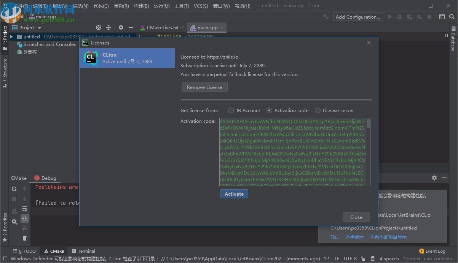Image resolution: width=458 pixels, height=263 pixels.
Task: Open CMake settings via the gear icon
Action: (x=14, y=221)
